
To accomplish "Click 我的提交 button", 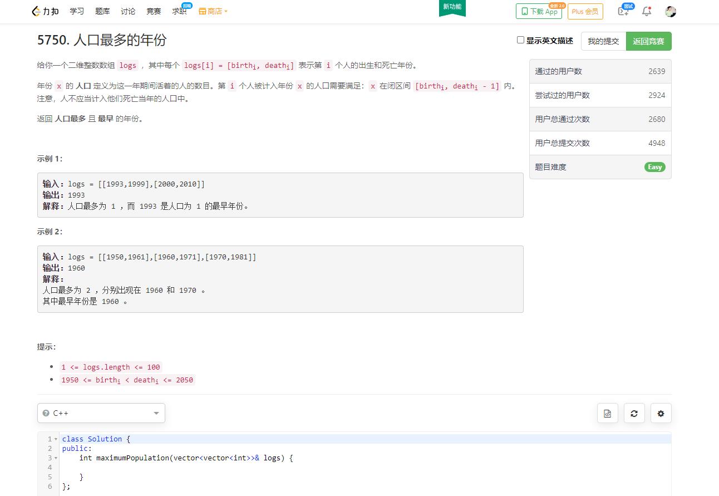I will click(x=603, y=41).
